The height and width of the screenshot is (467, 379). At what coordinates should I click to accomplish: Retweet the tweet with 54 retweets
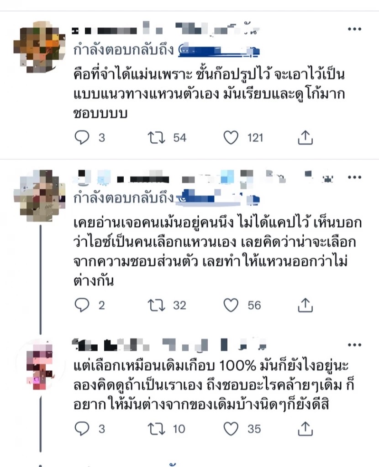point(157,138)
